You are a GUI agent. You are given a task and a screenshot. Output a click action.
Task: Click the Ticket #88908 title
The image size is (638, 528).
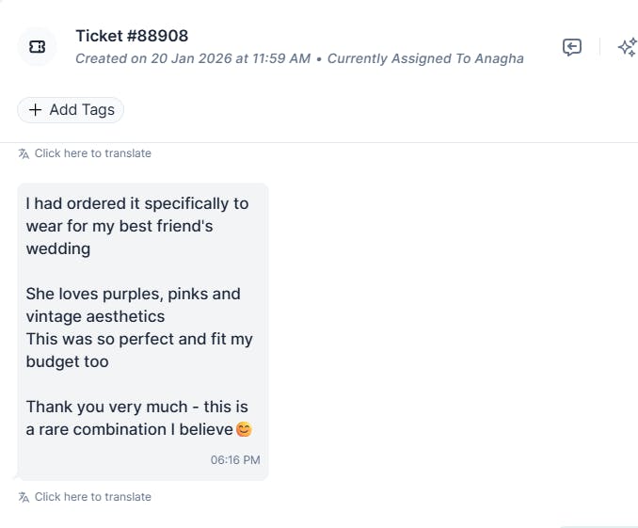click(132, 36)
